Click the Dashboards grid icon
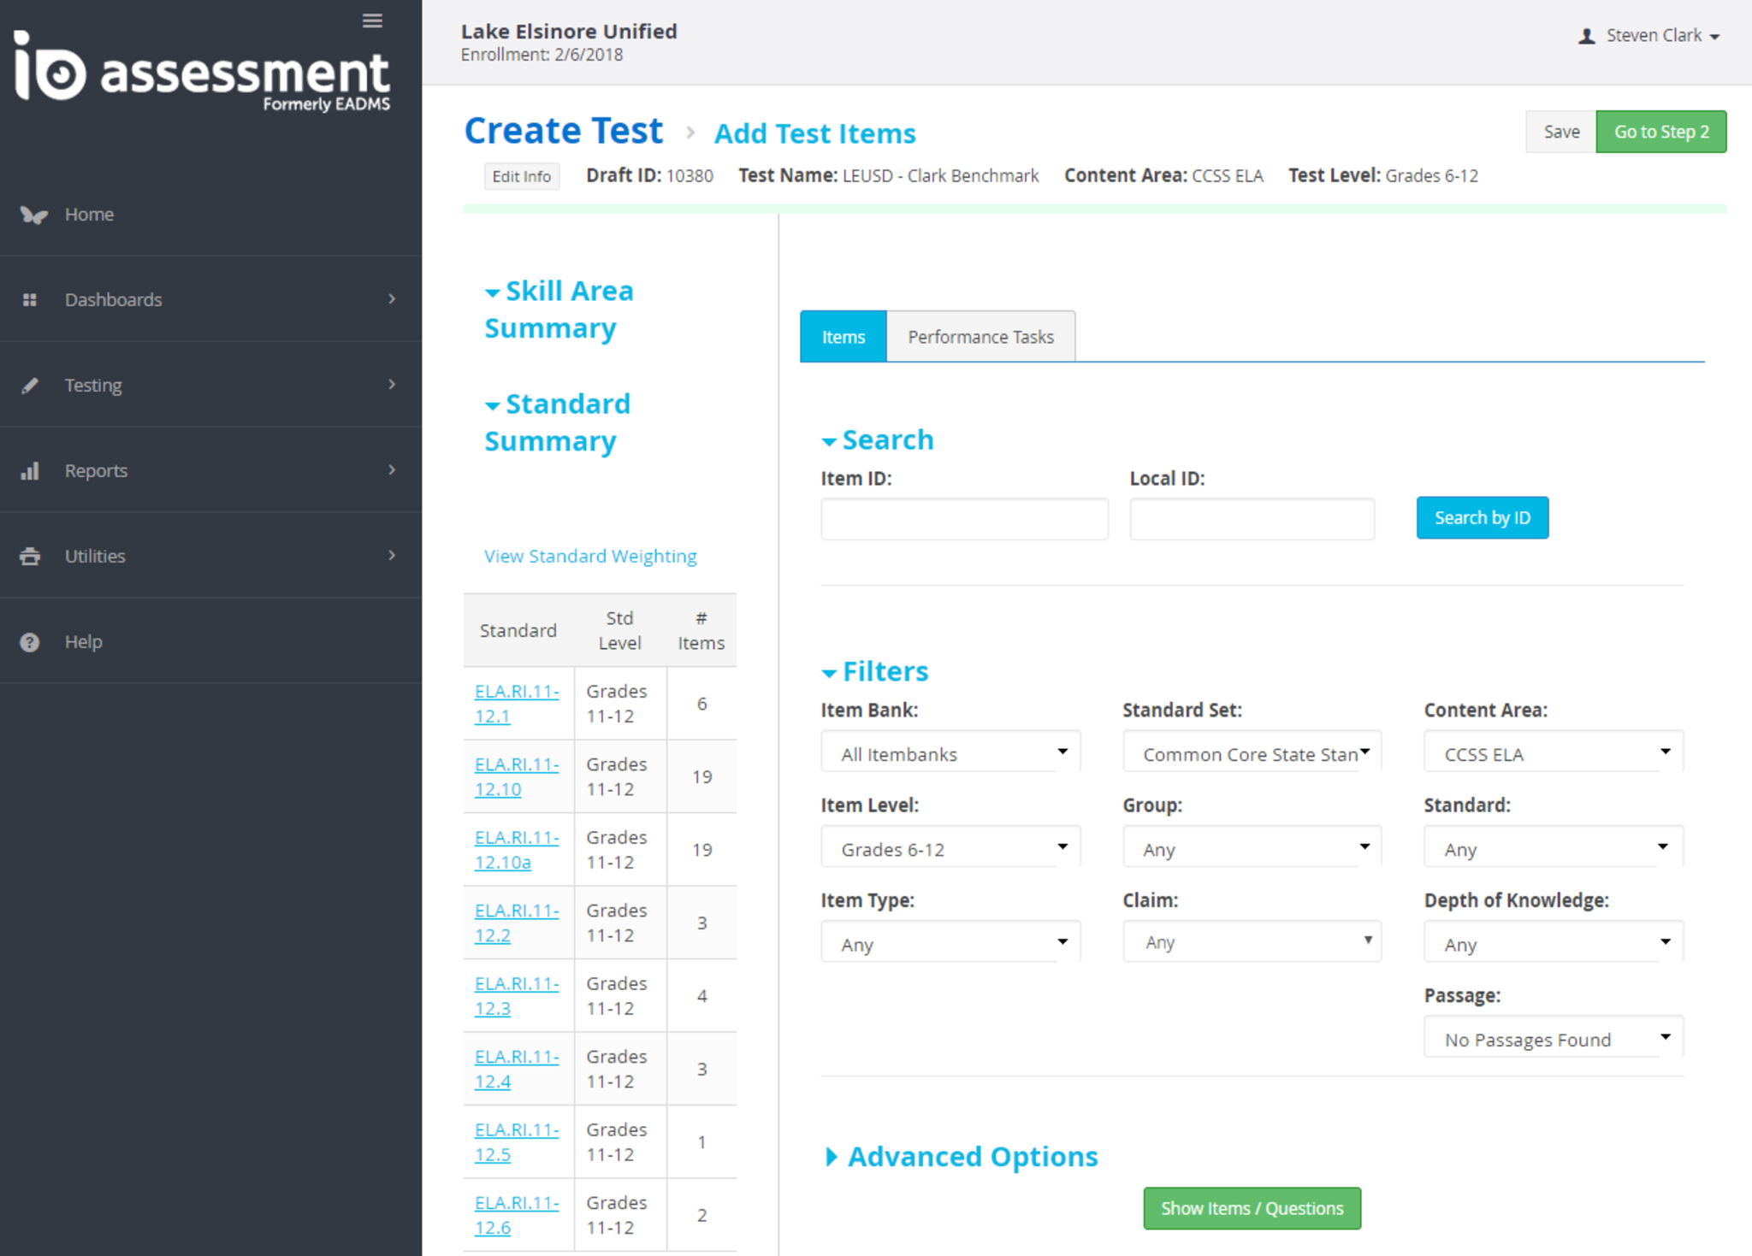 (x=30, y=300)
